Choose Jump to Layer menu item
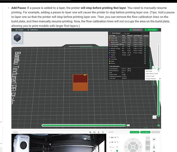Viewport: 177px width, 152px height. tap(150, 76)
